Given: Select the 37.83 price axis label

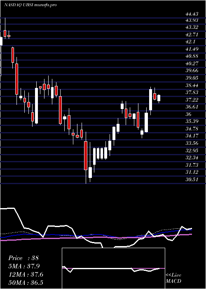Looking at the screenshot, I should (x=192, y=92).
